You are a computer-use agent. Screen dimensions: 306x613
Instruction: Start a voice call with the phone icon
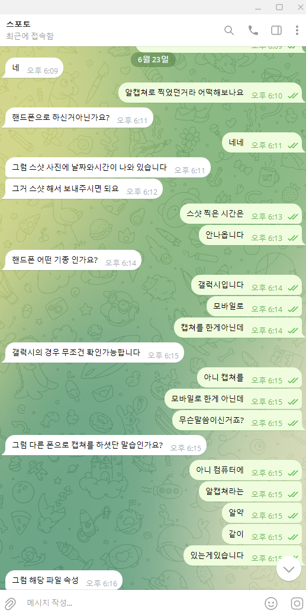[x=253, y=30]
